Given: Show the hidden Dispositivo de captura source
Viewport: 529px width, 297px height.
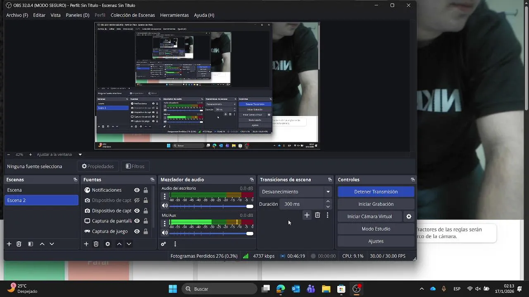Looking at the screenshot, I should [137, 200].
